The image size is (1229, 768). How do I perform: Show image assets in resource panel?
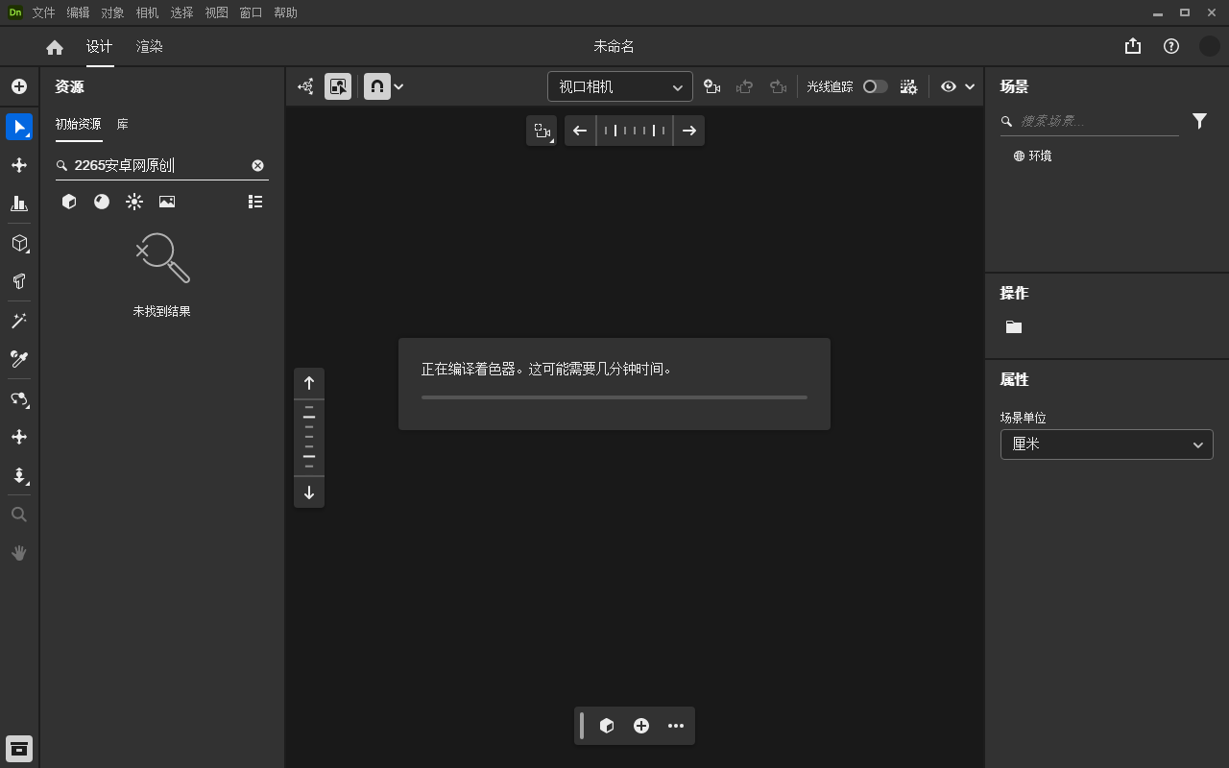click(167, 202)
